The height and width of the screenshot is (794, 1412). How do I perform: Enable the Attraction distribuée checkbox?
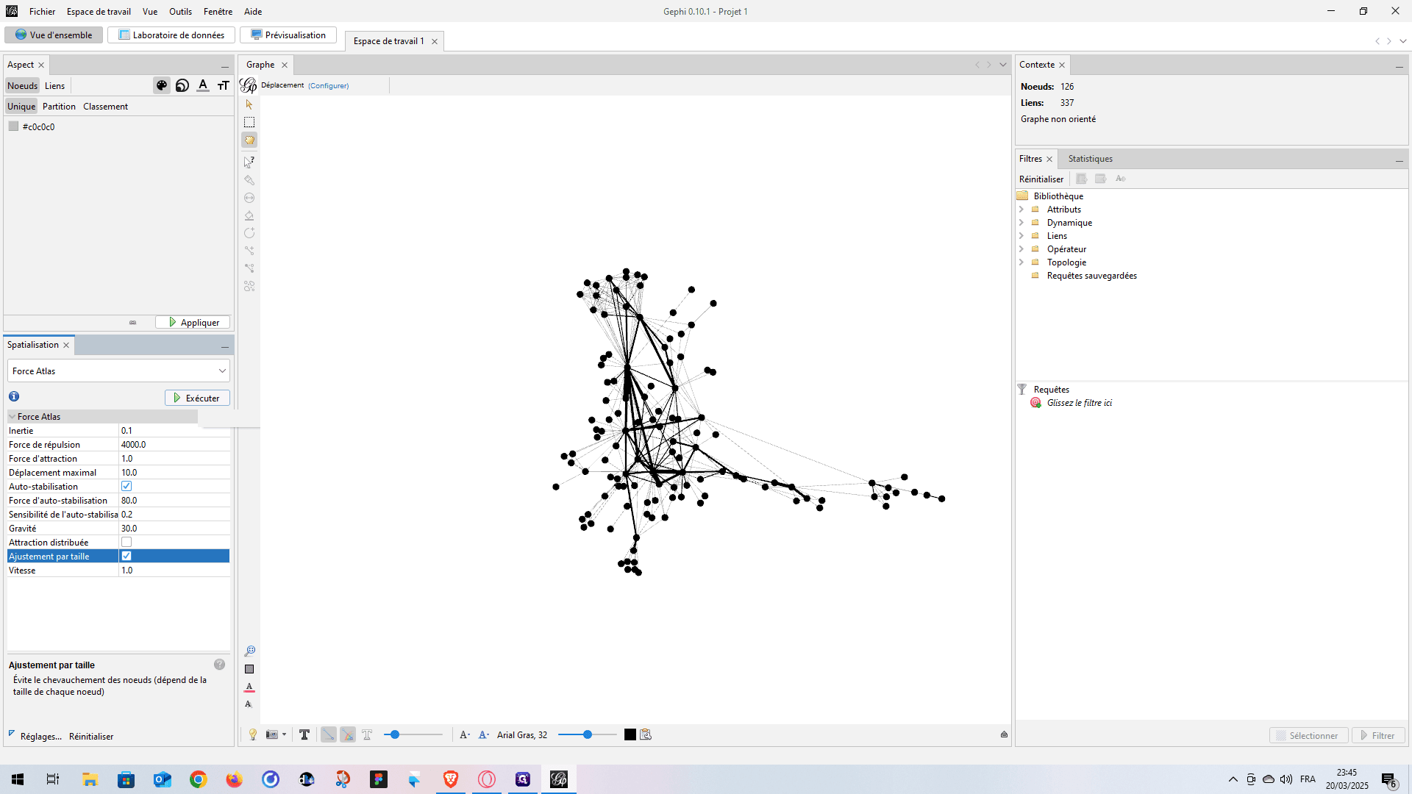pos(126,542)
